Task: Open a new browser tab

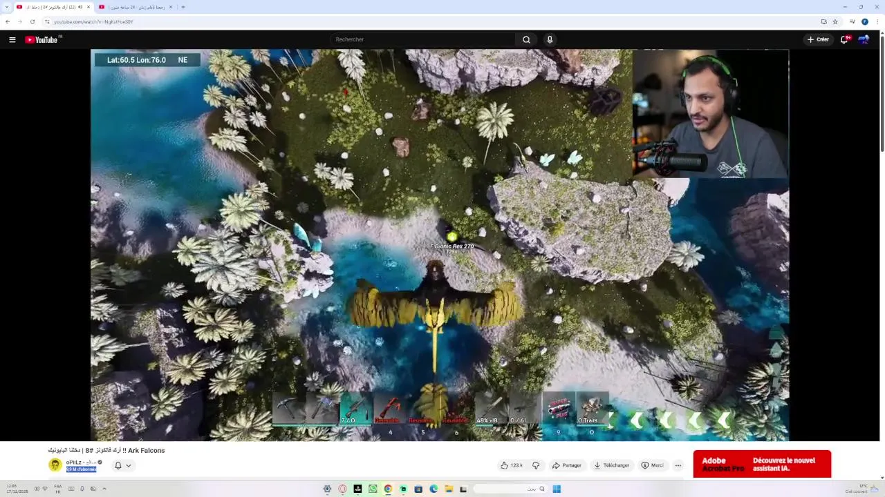Action: coord(183,7)
